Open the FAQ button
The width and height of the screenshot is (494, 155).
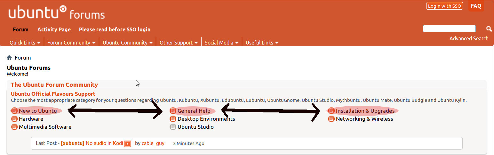tap(476, 6)
